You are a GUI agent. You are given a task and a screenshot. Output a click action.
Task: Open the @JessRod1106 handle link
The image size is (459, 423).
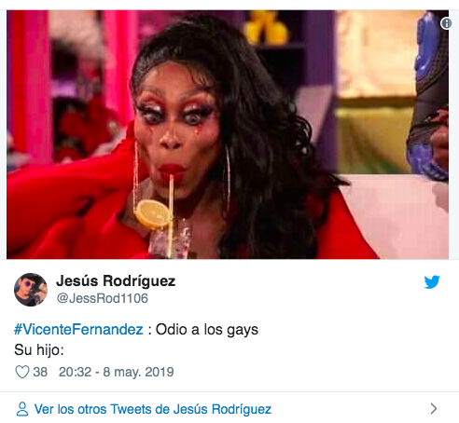point(103,298)
